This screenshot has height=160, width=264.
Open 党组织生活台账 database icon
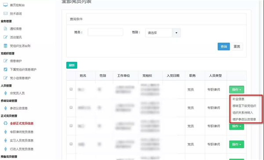[x=5, y=46]
